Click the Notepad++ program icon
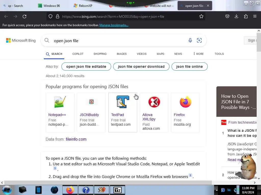261x195 pixels. 60,102
